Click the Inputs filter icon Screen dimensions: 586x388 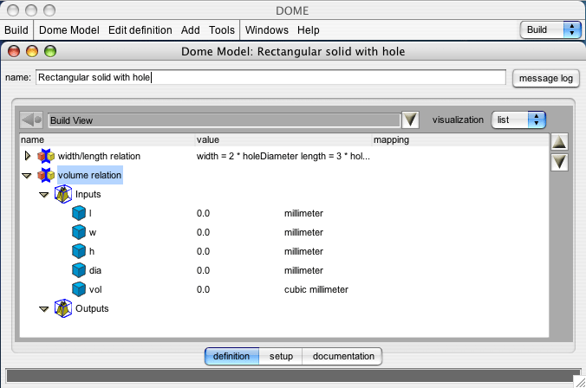63,194
